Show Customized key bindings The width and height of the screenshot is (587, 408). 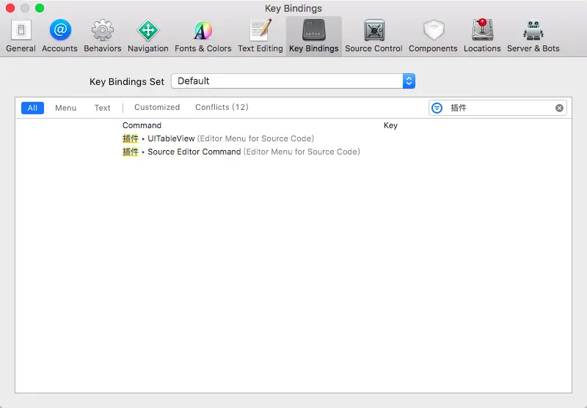click(157, 107)
